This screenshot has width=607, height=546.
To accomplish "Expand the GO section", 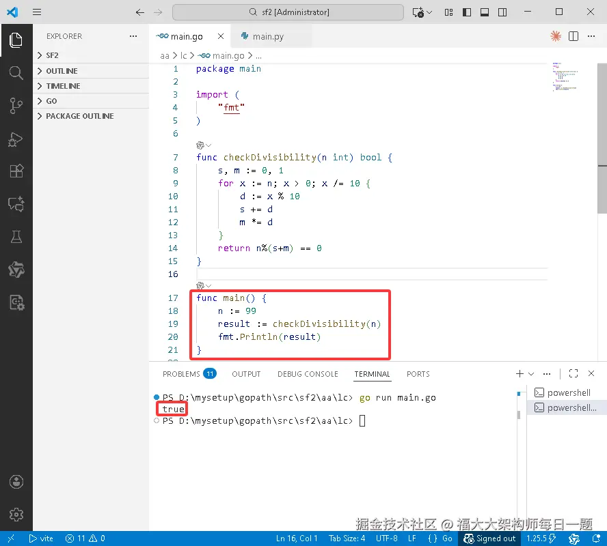I will [x=91, y=101].
